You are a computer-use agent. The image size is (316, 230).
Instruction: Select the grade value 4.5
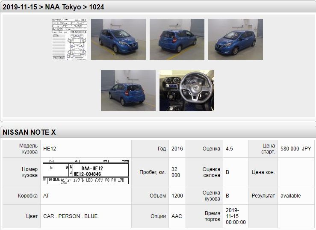pyautogui.click(x=229, y=149)
